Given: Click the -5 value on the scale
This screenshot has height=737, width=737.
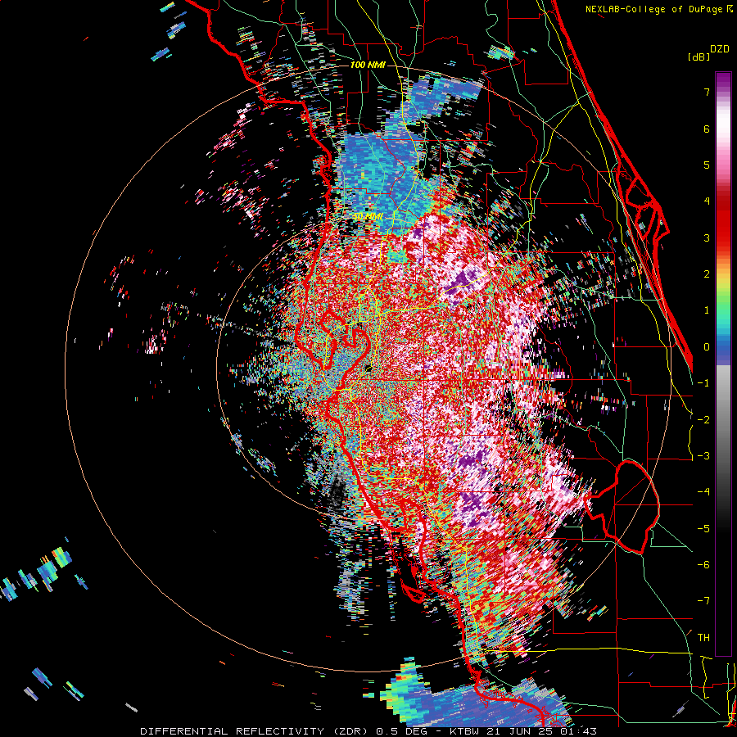Looking at the screenshot, I should pyautogui.click(x=703, y=528).
